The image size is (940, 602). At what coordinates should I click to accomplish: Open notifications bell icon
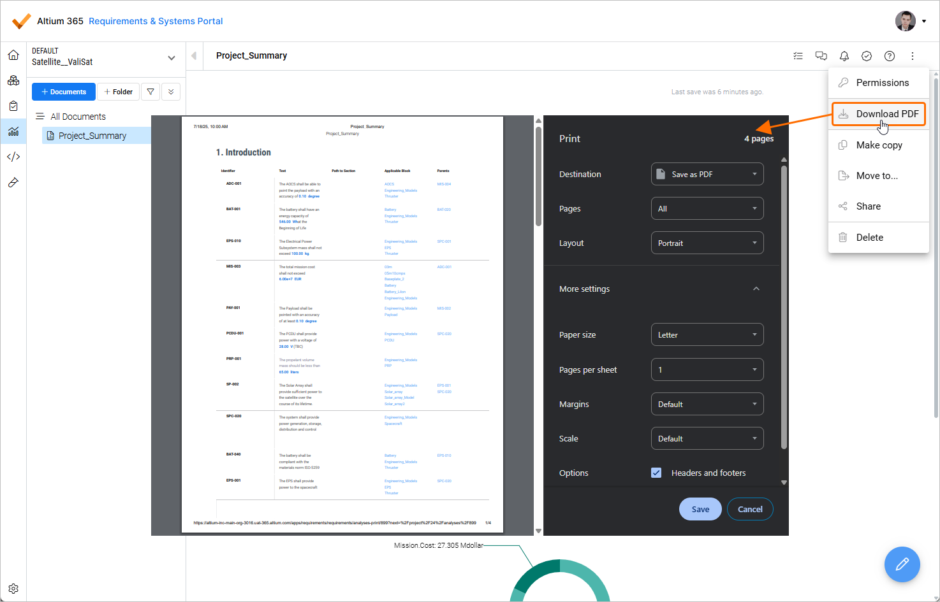pos(844,56)
